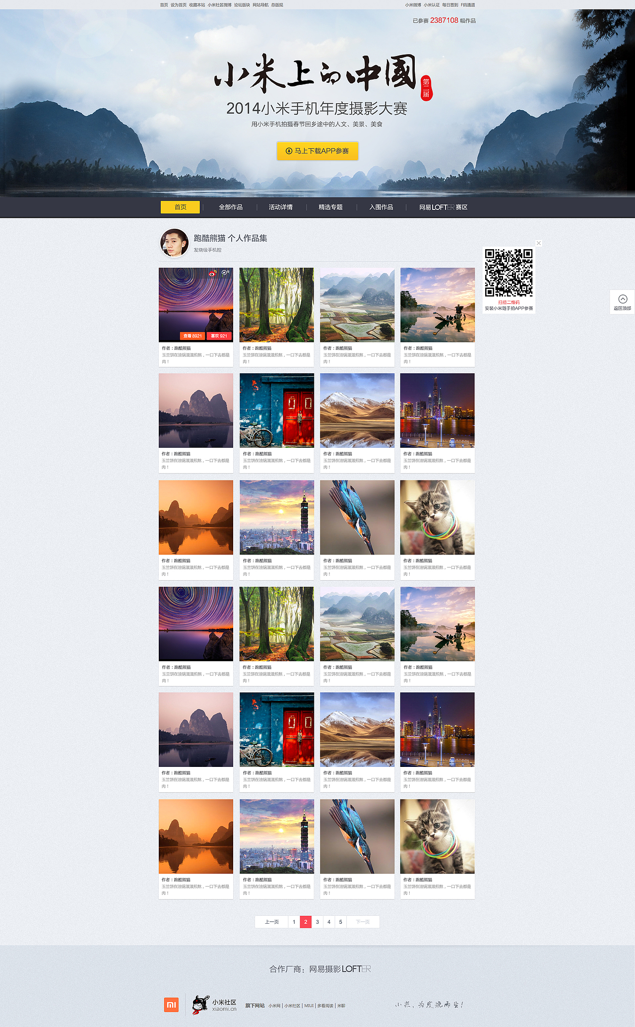Open 多看阅读 footer link

point(325,1006)
